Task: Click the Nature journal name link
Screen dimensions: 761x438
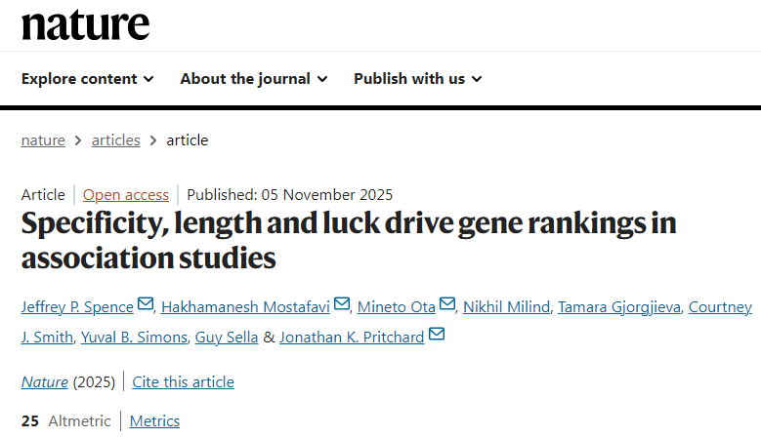Action: coord(45,381)
